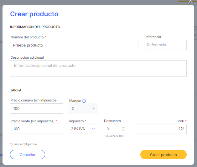197x167 pixels.
Task: Click the Margen info icon
Action: (84, 101)
